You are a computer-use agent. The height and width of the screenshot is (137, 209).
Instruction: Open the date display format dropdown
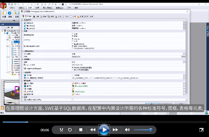(x=184, y=54)
